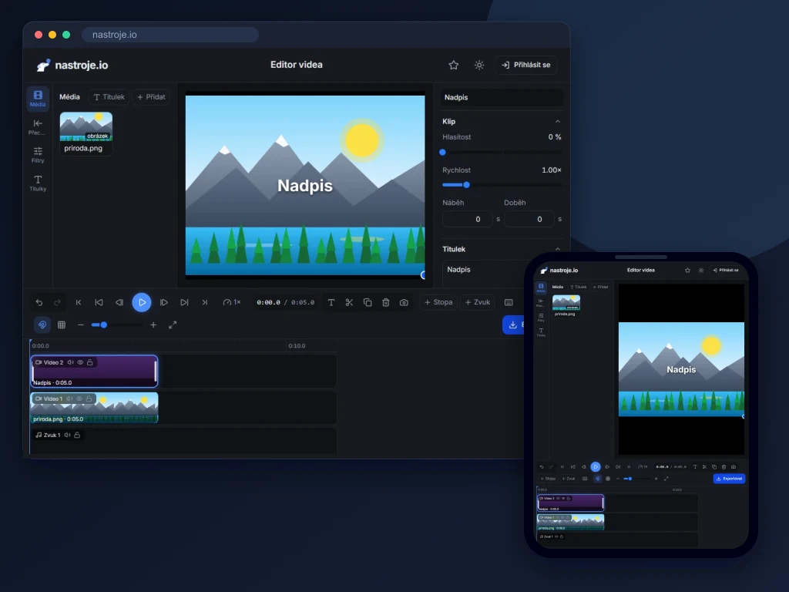The image size is (789, 592).
Task: Select the priroda.png thumbnail in desktop media panel
Action: click(86, 127)
